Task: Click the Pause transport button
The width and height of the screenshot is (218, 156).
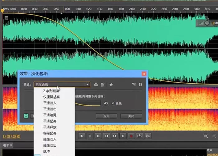Action: click(x=90, y=136)
